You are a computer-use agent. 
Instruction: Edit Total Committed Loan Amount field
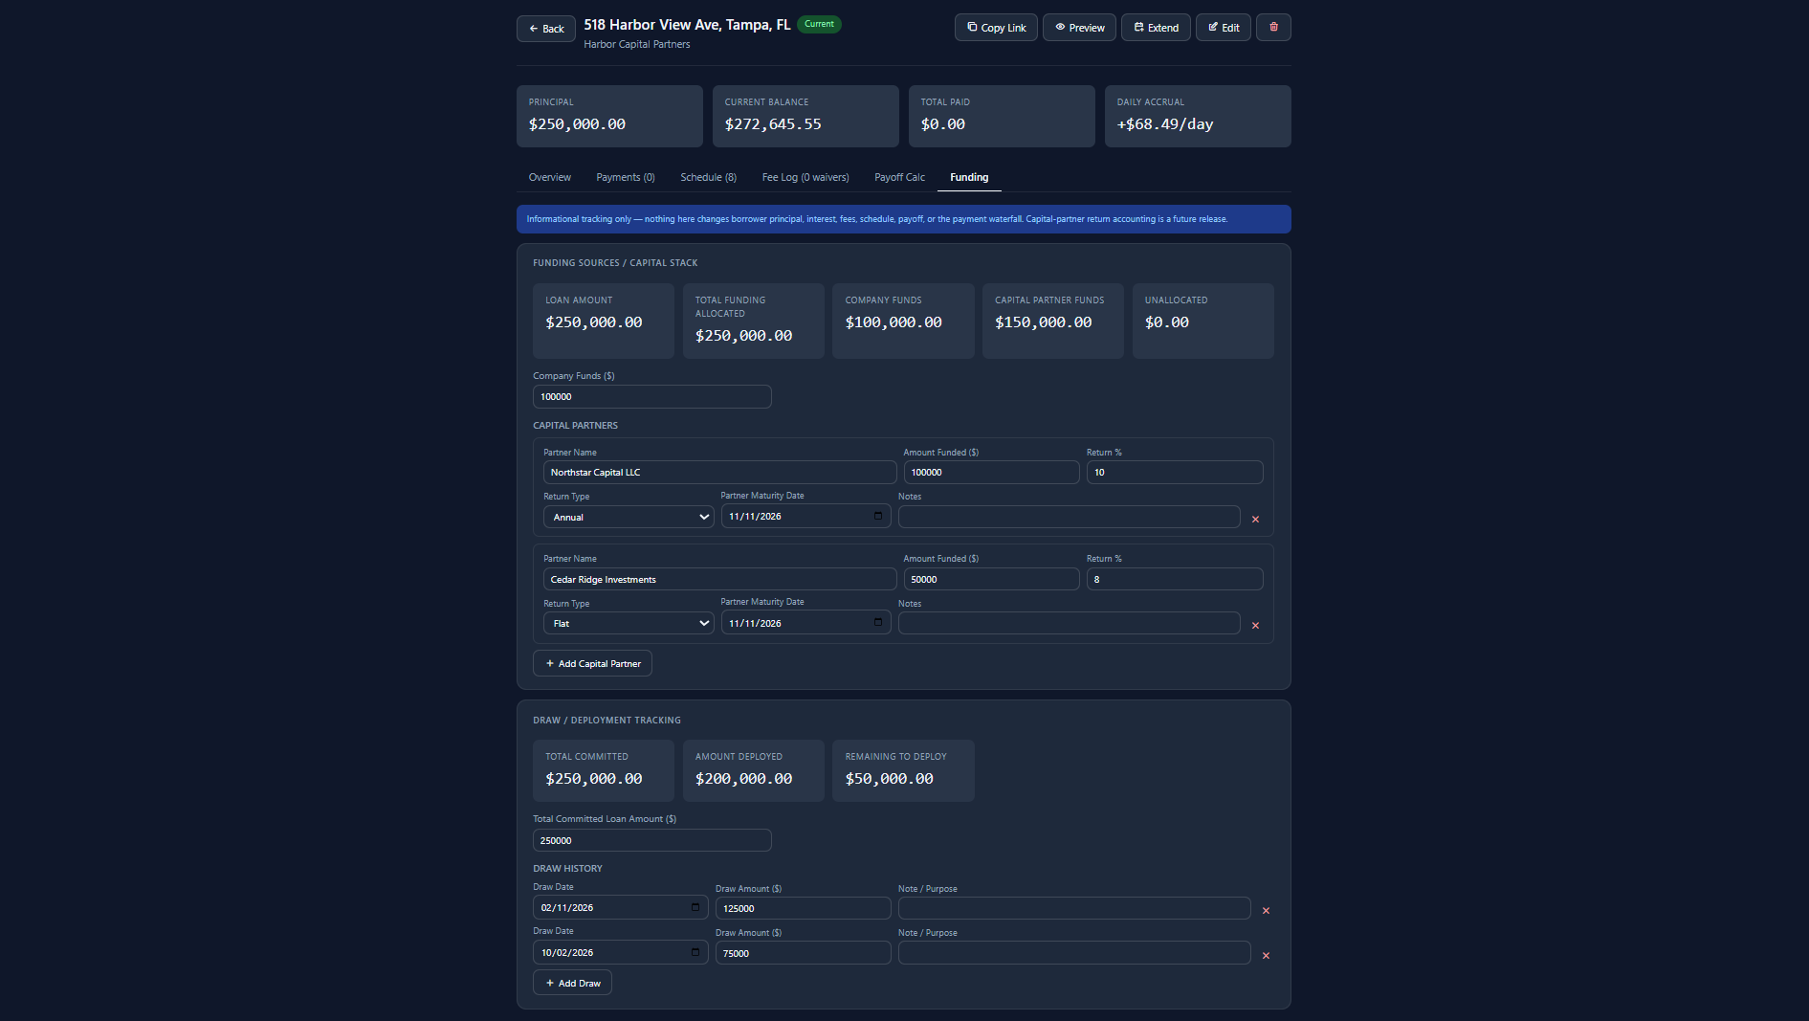tap(652, 840)
